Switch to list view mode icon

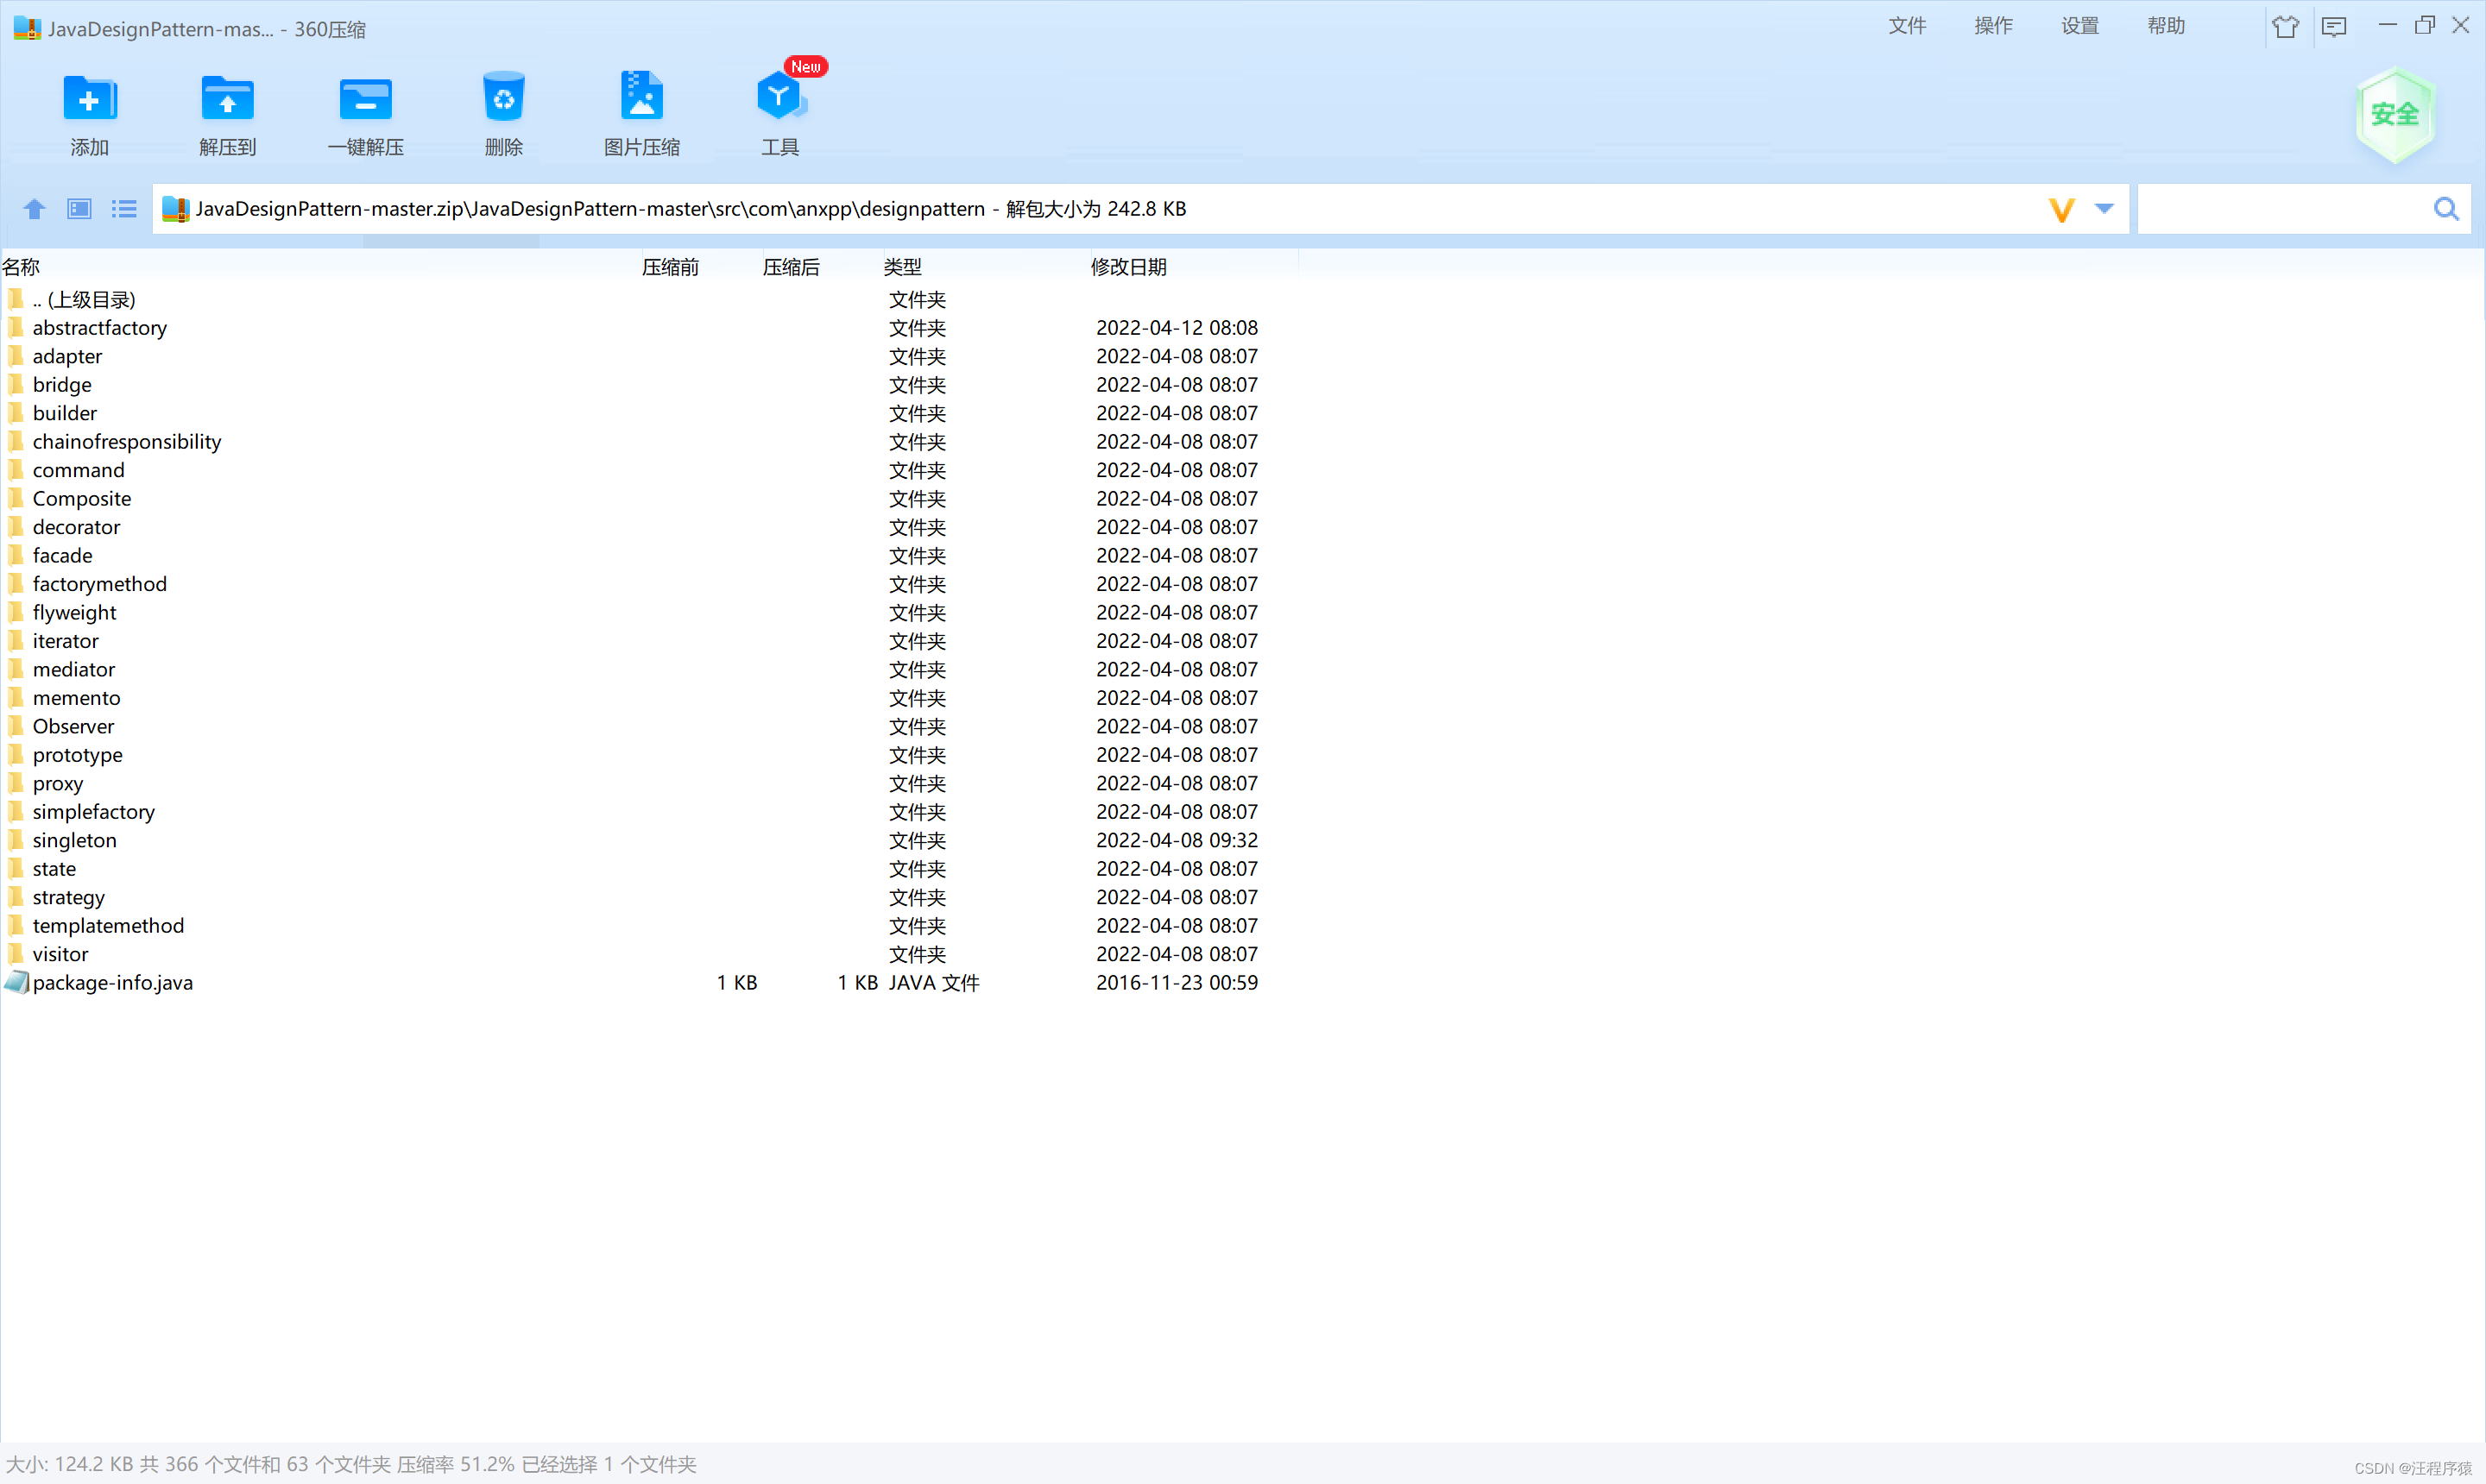coord(124,209)
